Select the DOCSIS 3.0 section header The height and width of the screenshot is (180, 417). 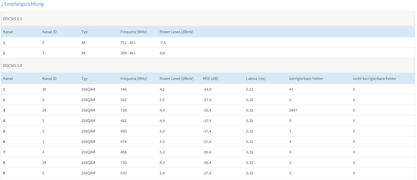pos(207,66)
